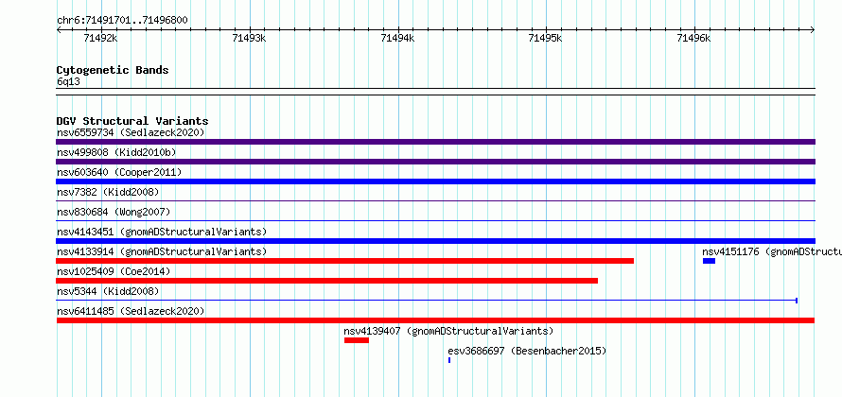Select the blue bar for nsv603640
Screen dimensions: 842x397
(x=435, y=181)
